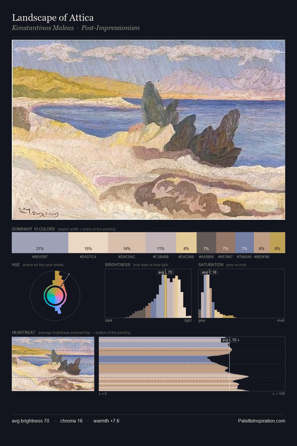This screenshot has height=446, width=297.
Task: Click the artist name Konstantinos Maleas
Action: 43,28
